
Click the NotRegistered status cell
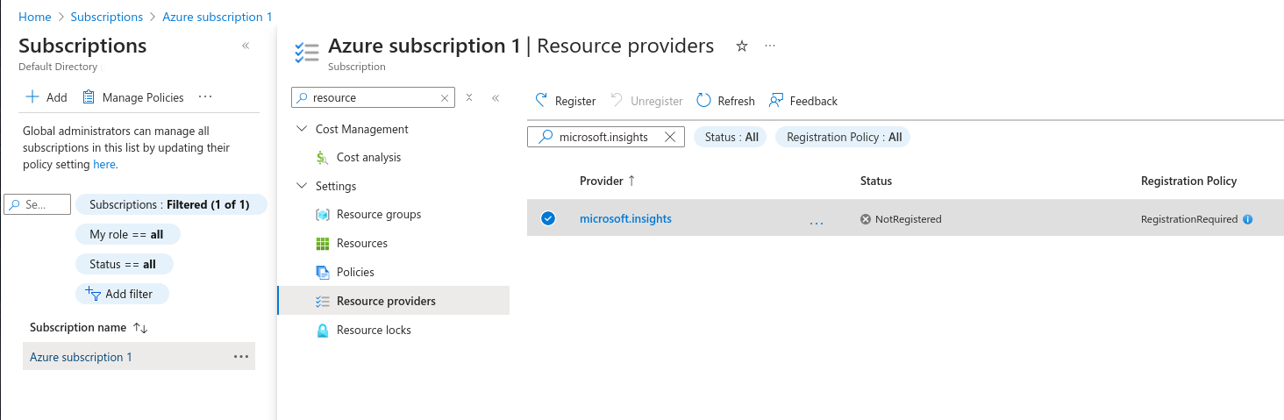pyautogui.click(x=901, y=219)
